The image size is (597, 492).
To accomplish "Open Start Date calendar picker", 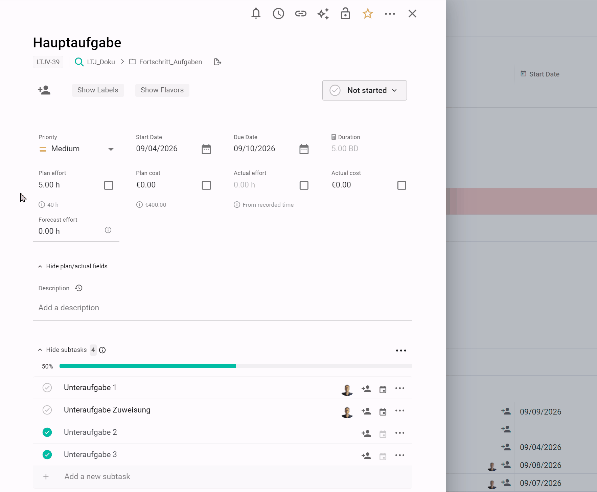I will pos(206,149).
